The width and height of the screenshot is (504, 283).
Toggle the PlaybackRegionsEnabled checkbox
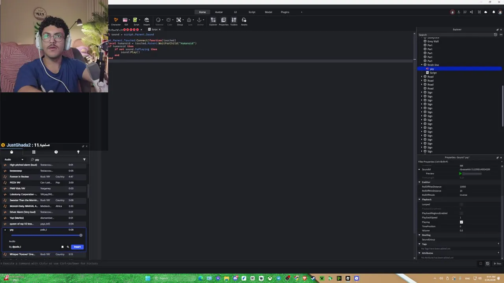point(461,213)
